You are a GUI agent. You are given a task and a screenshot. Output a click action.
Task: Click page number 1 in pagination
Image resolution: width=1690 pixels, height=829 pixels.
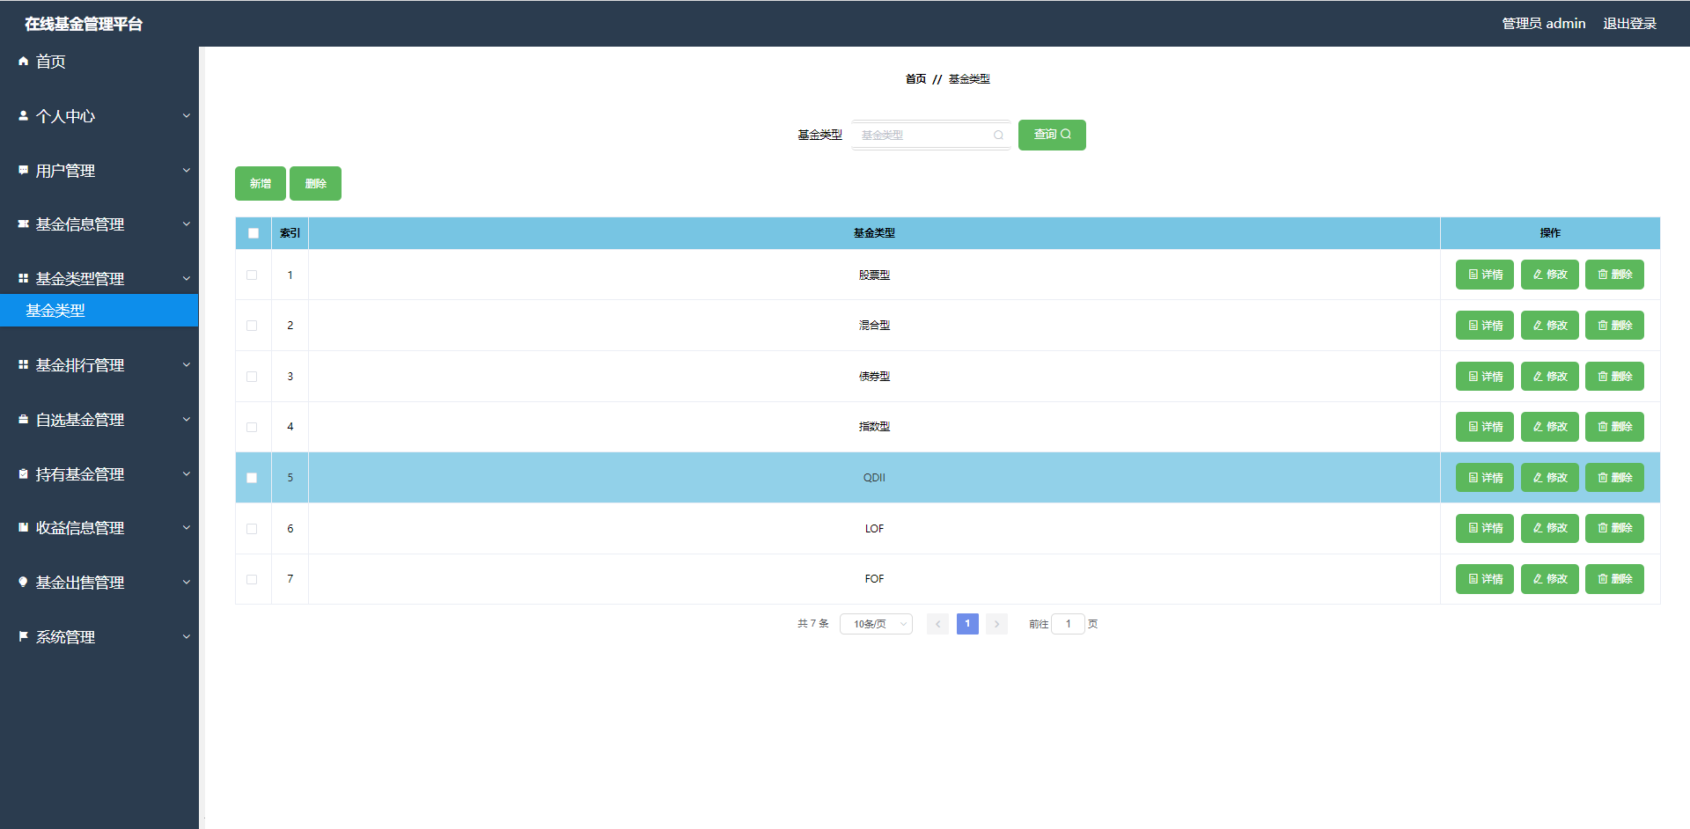[967, 624]
